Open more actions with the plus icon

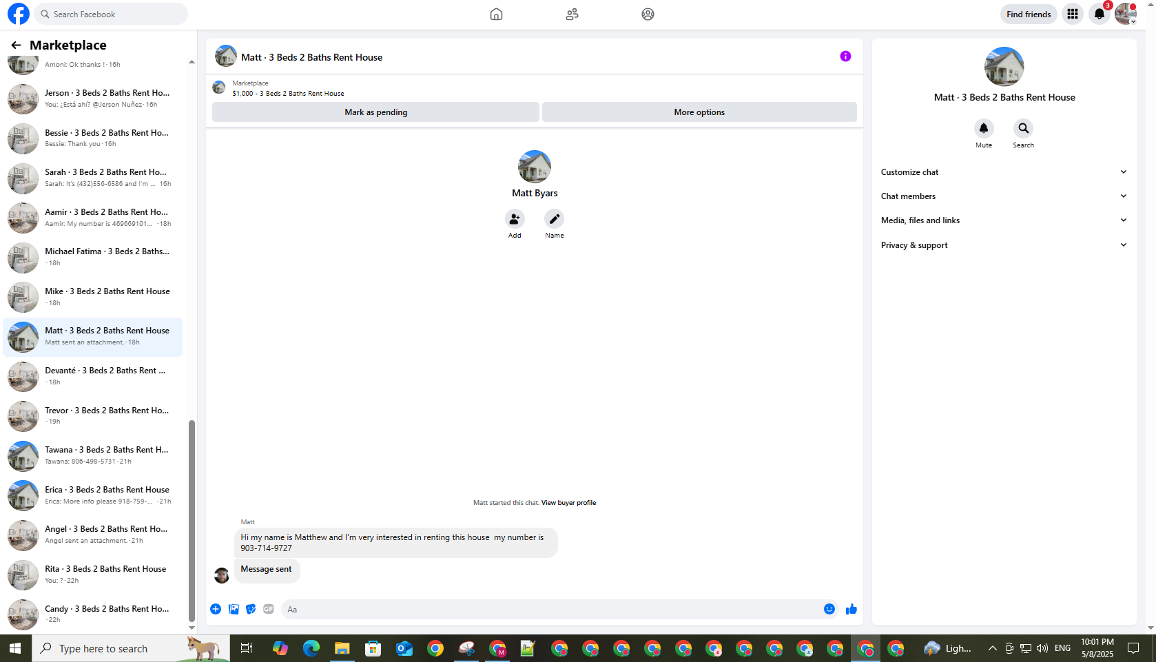click(x=216, y=609)
